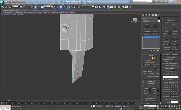Enable the By Angle checkbox
The height and width of the screenshot is (110, 181).
(x=144, y=65)
